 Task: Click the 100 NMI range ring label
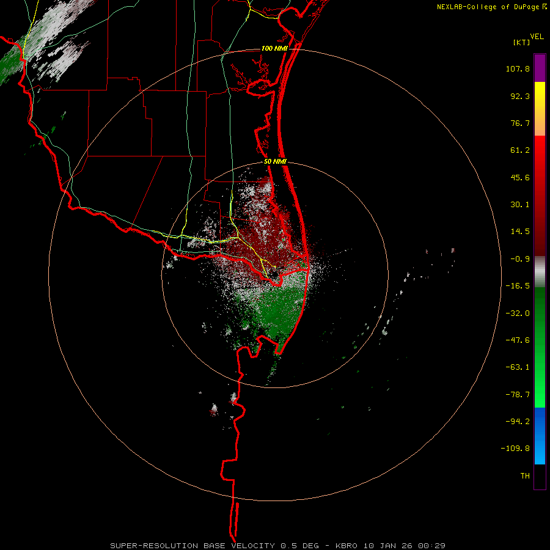[x=274, y=48]
